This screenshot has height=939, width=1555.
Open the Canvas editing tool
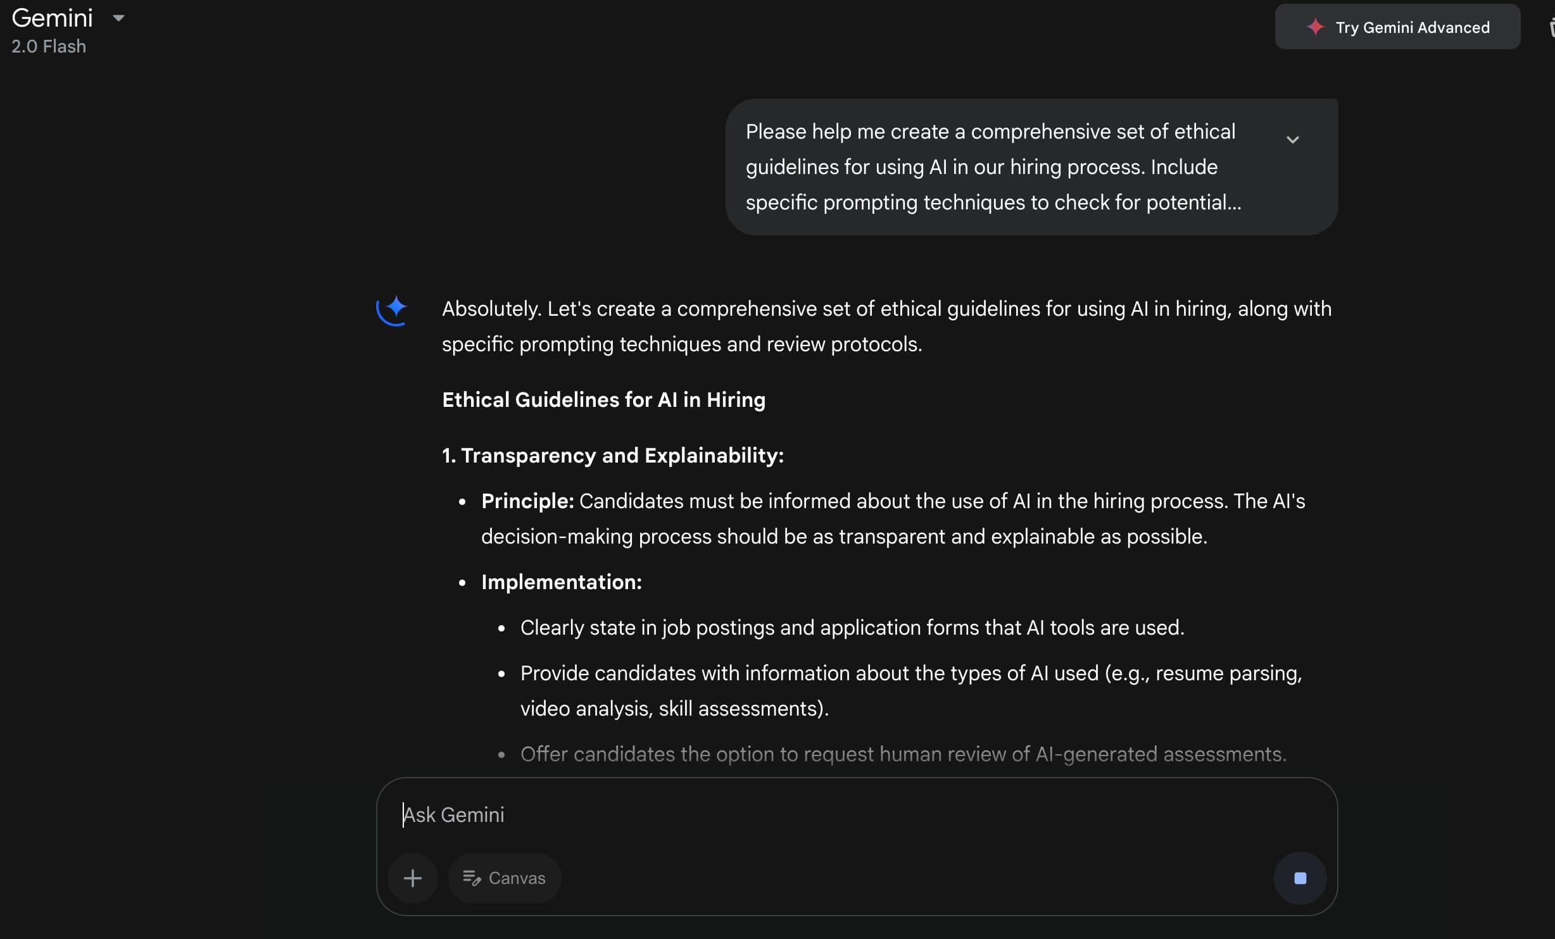tap(505, 878)
